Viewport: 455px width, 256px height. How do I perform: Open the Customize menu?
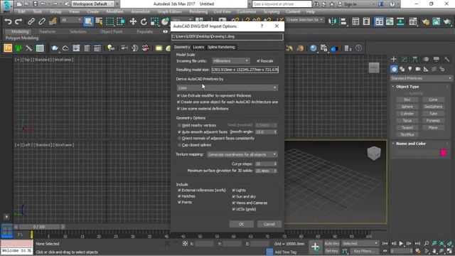pyautogui.click(x=247, y=11)
